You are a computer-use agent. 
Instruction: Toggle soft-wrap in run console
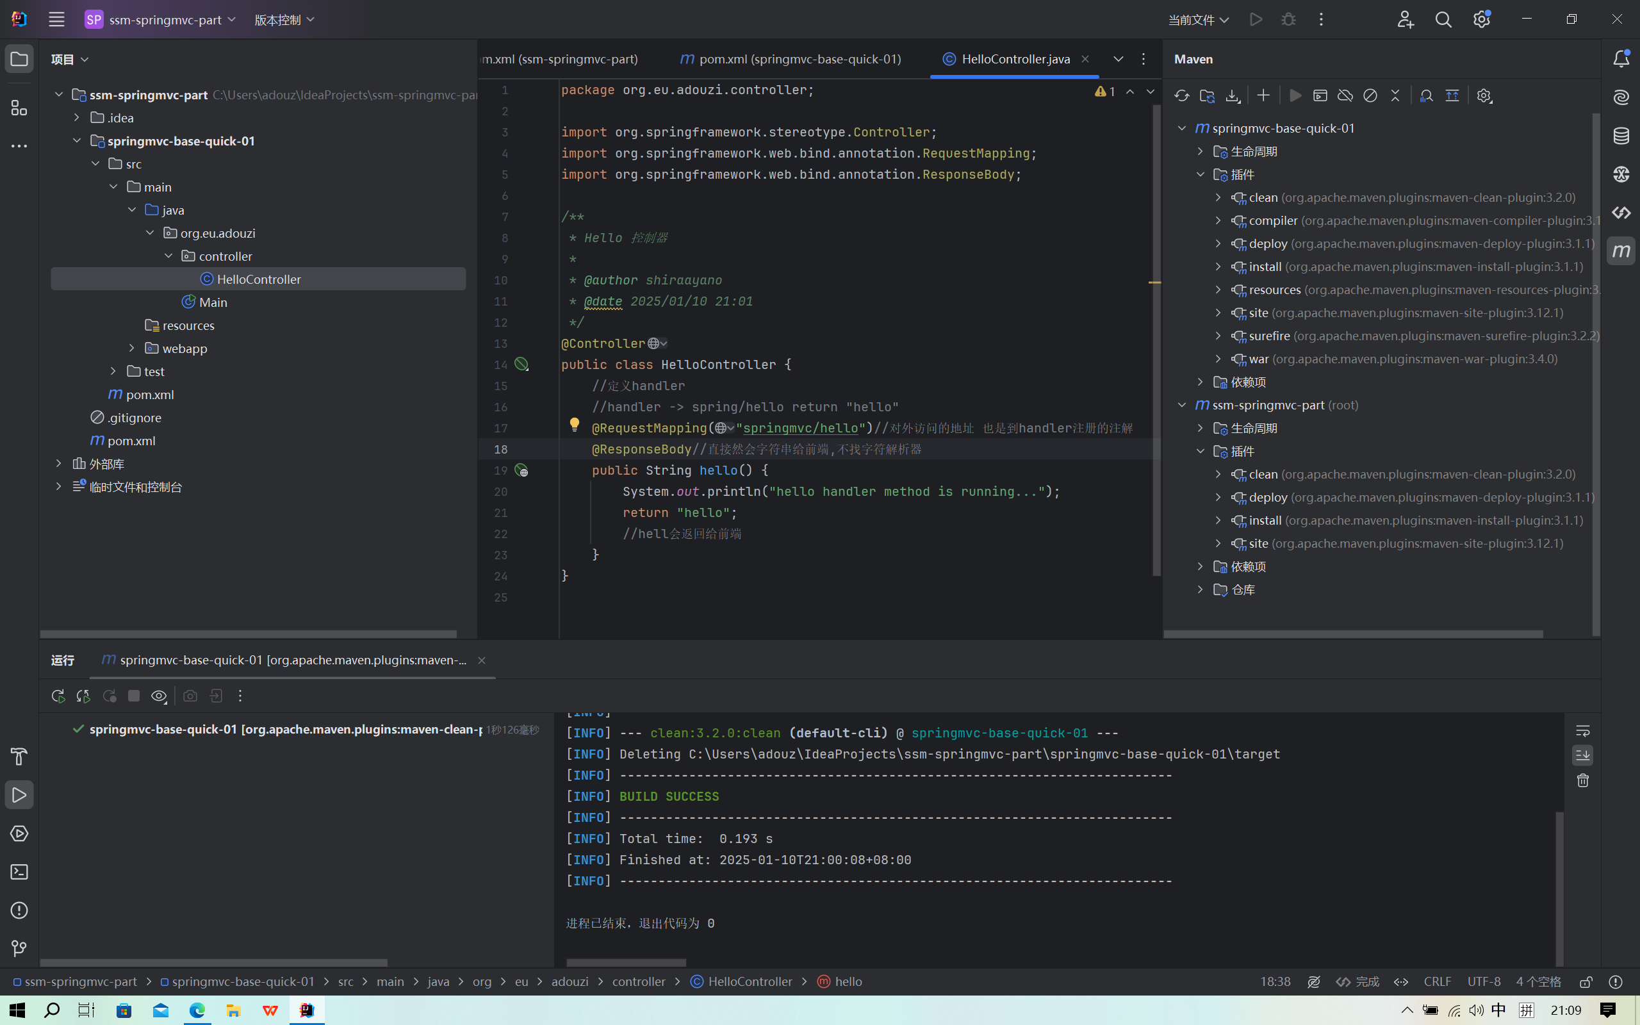[1582, 731]
